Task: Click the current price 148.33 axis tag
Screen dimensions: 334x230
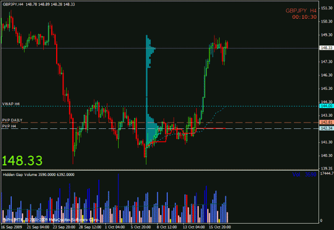Action: click(327, 48)
